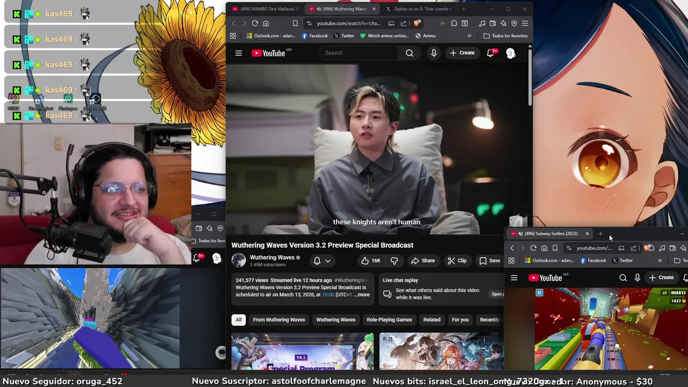688x387 pixels.
Task: Switch to the MAMBO Sale Mañana tab
Action: click(266, 9)
